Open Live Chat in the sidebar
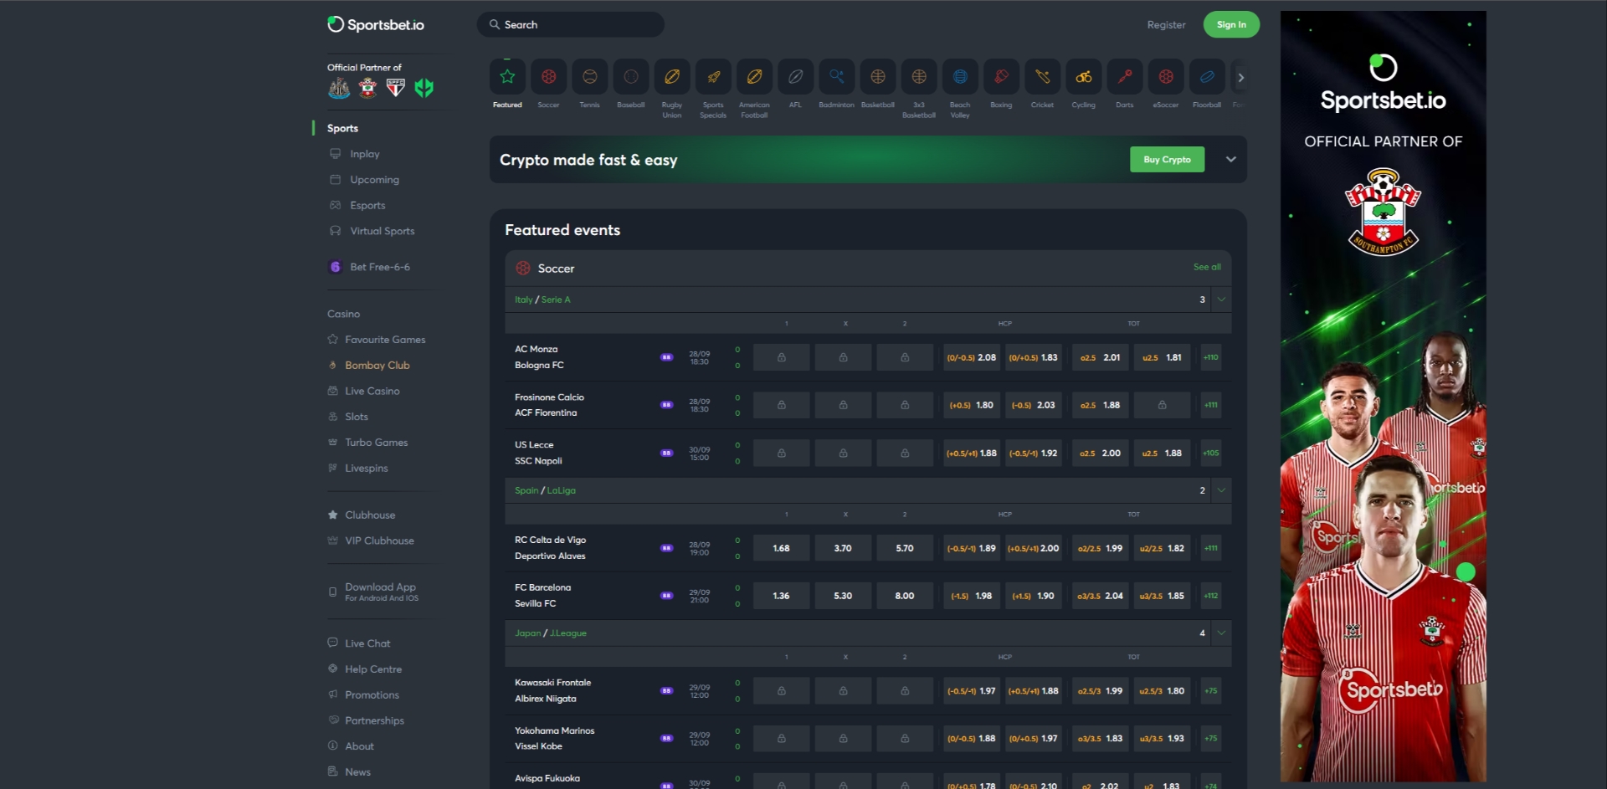This screenshot has width=1607, height=789. coord(367,643)
